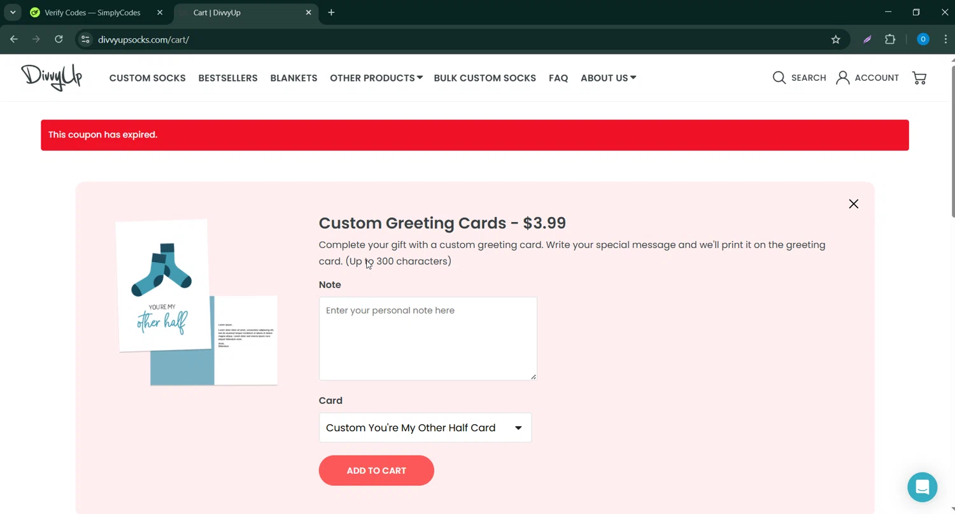Click the SEARCH text link
Image resolution: width=955 pixels, height=514 pixels.
[809, 78]
